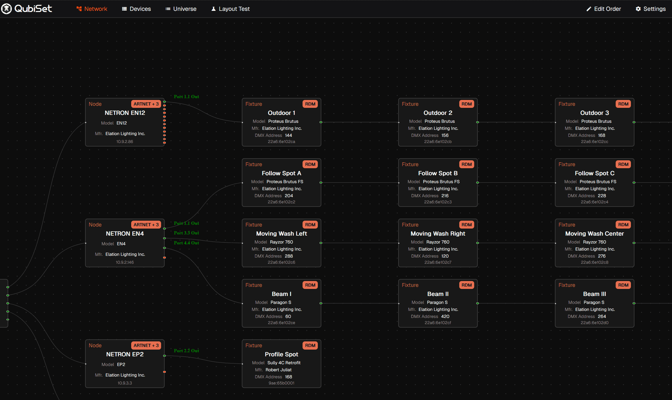This screenshot has height=400, width=672.
Task: Click the Sully 4C Retrofit model value
Action: [x=284, y=363]
